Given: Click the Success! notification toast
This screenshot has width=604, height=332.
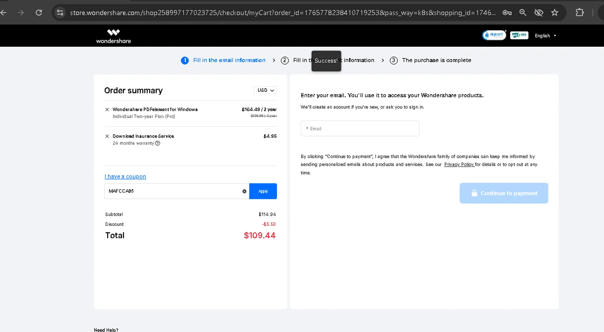Looking at the screenshot, I should coord(326,61).
